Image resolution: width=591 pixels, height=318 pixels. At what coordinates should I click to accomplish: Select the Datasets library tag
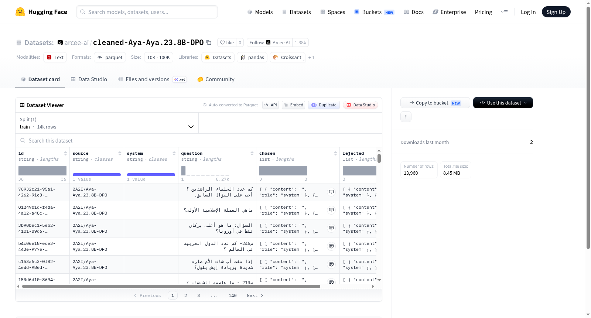[x=218, y=57]
